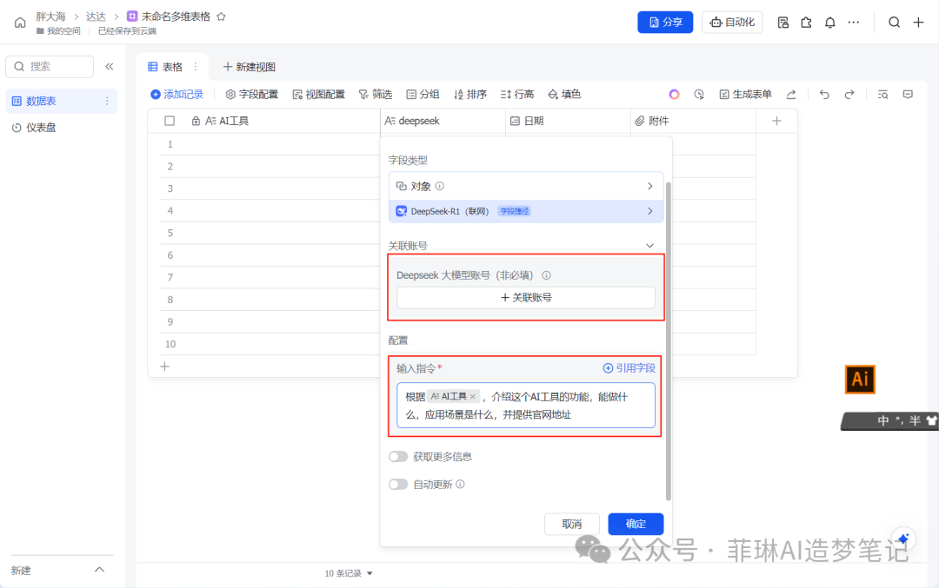Image resolution: width=939 pixels, height=588 pixels.
Task: Click 添加记录 in the toolbar
Action: 176,95
